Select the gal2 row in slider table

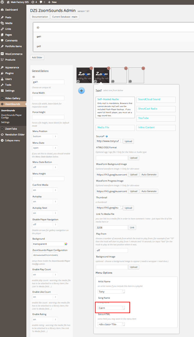114,47
